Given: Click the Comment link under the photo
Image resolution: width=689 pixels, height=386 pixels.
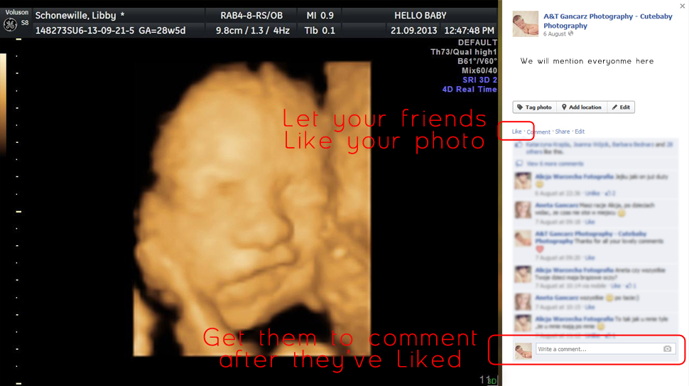Looking at the screenshot, I should [x=538, y=132].
